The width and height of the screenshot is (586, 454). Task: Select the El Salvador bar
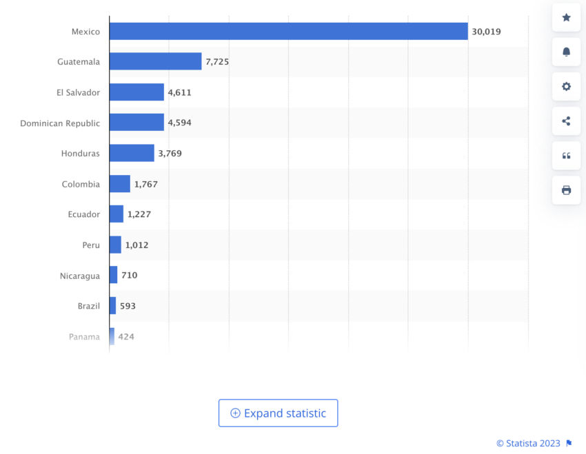137,92
